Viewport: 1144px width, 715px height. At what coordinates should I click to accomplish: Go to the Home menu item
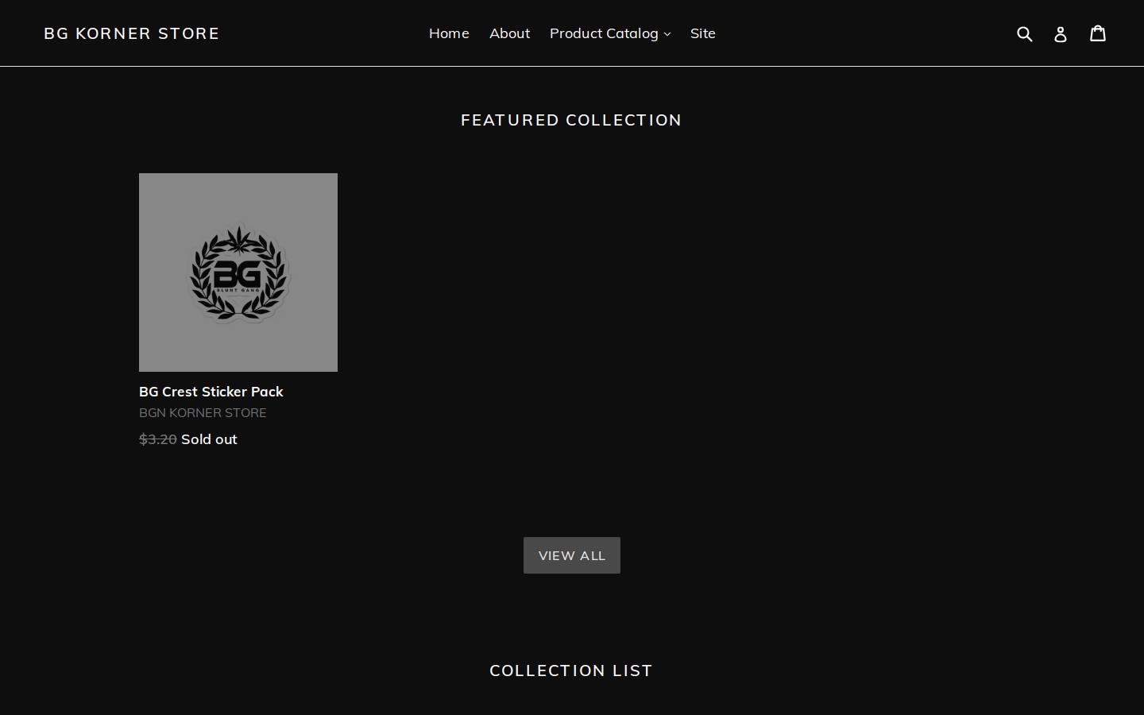(x=449, y=33)
